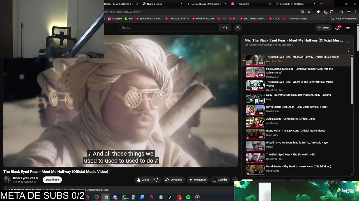Bookmark this page with the star icon
The height and width of the screenshot is (201, 359).
coord(309,12)
